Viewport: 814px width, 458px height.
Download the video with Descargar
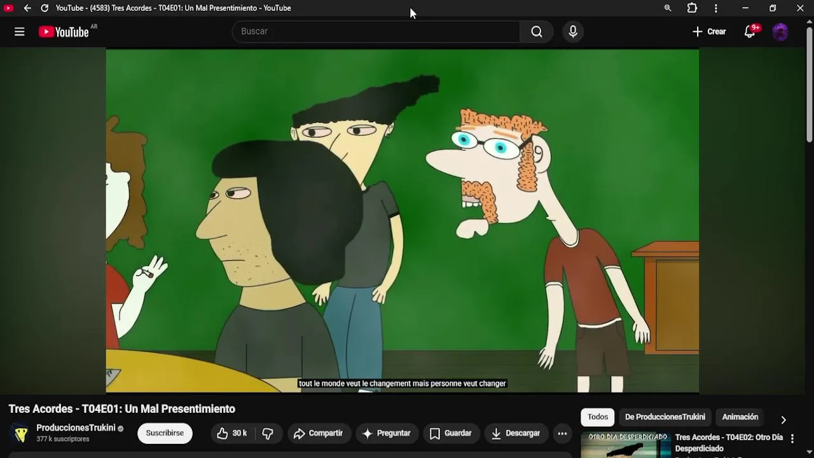coord(516,433)
